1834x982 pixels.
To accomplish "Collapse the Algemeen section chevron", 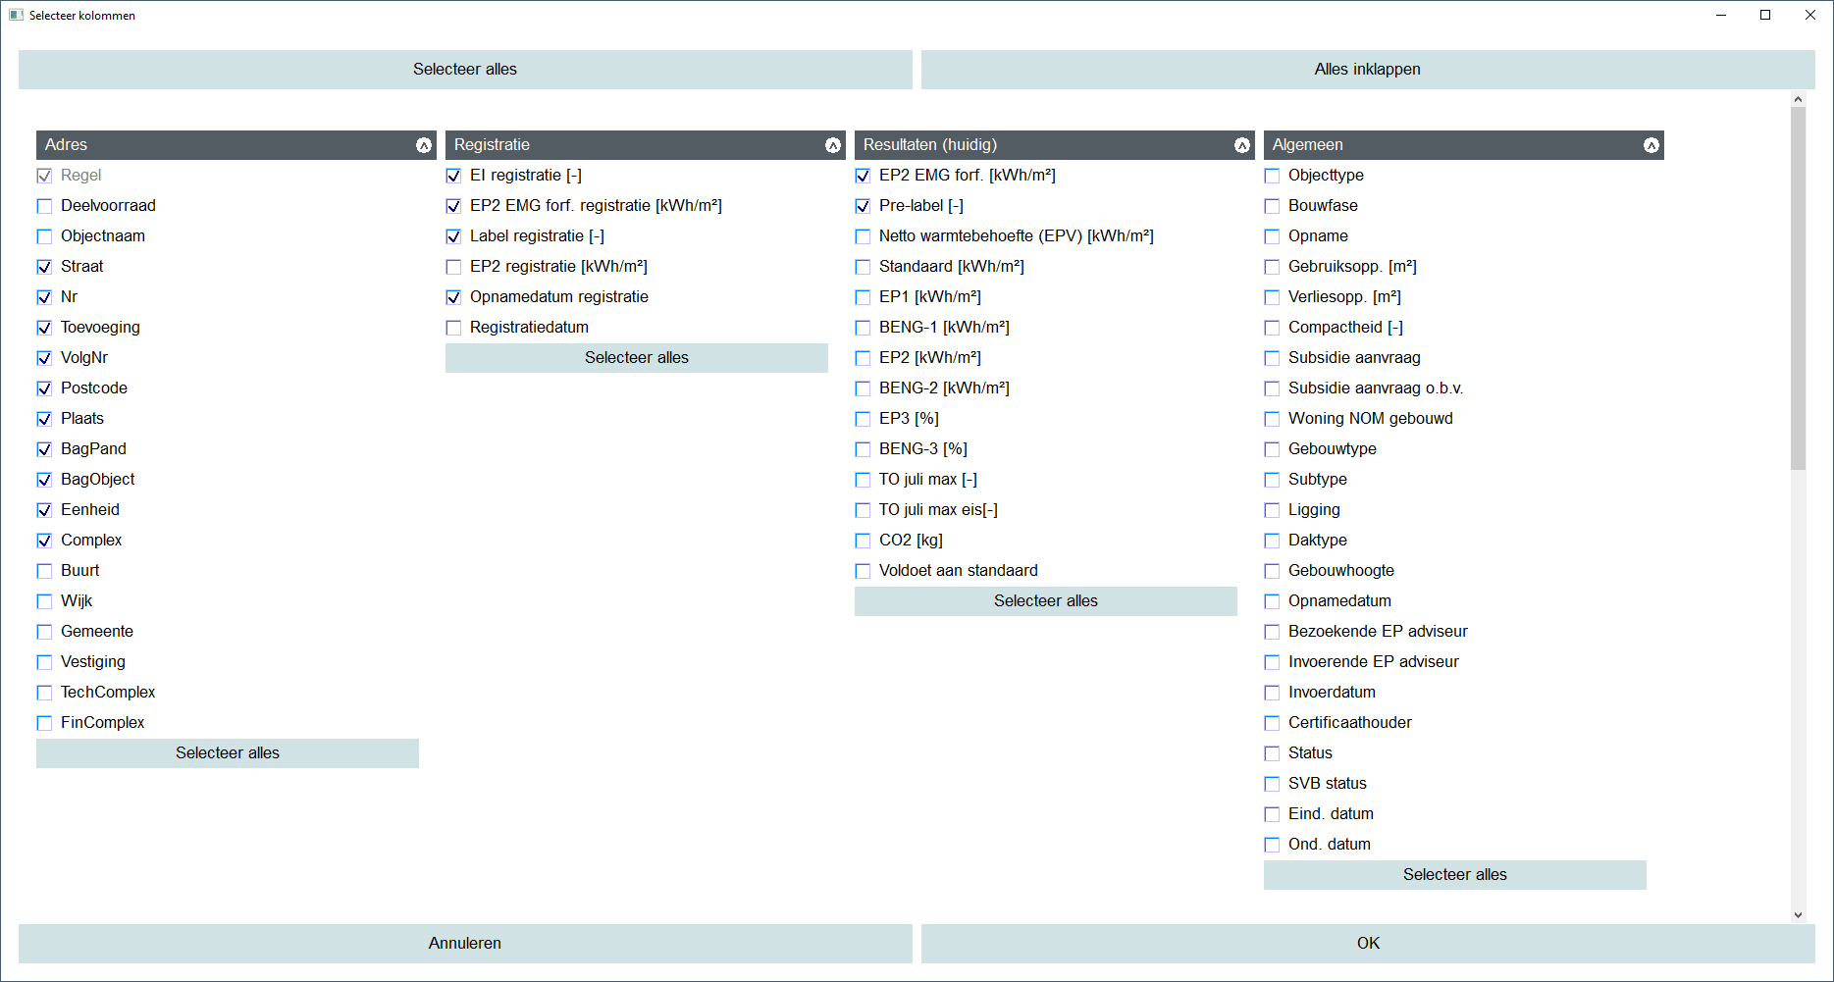I will pyautogui.click(x=1651, y=145).
